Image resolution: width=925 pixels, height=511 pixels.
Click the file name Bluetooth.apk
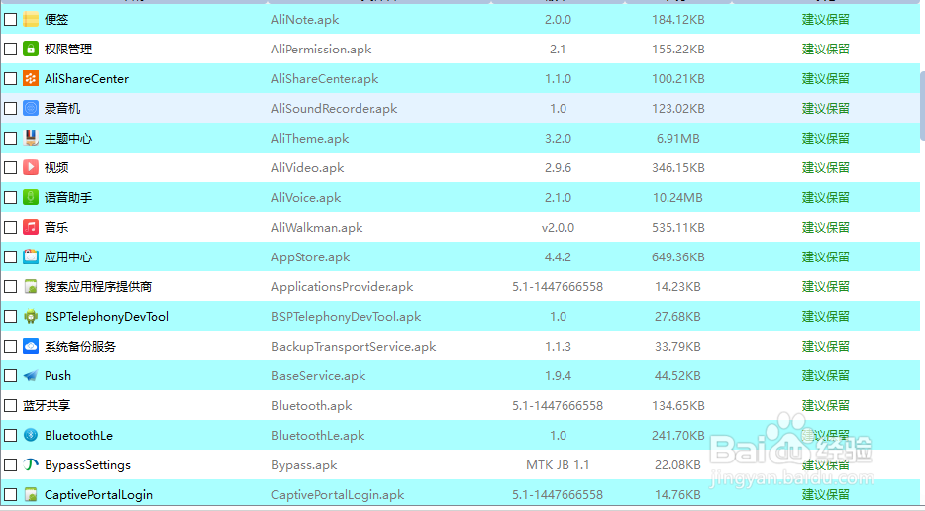(312, 405)
